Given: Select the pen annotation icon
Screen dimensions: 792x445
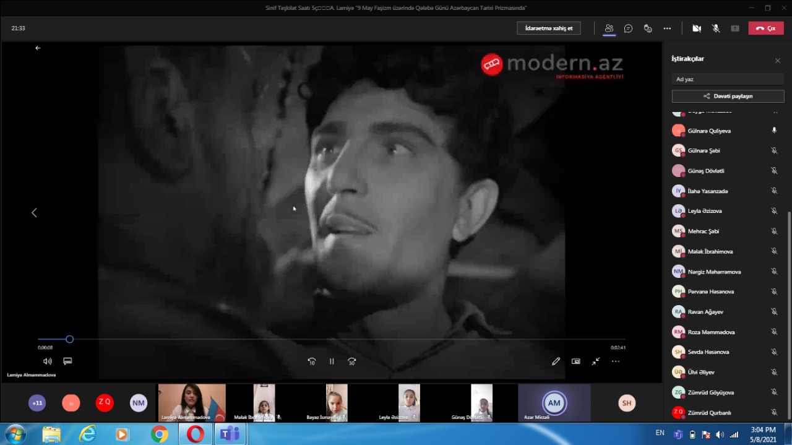Looking at the screenshot, I should (556, 361).
